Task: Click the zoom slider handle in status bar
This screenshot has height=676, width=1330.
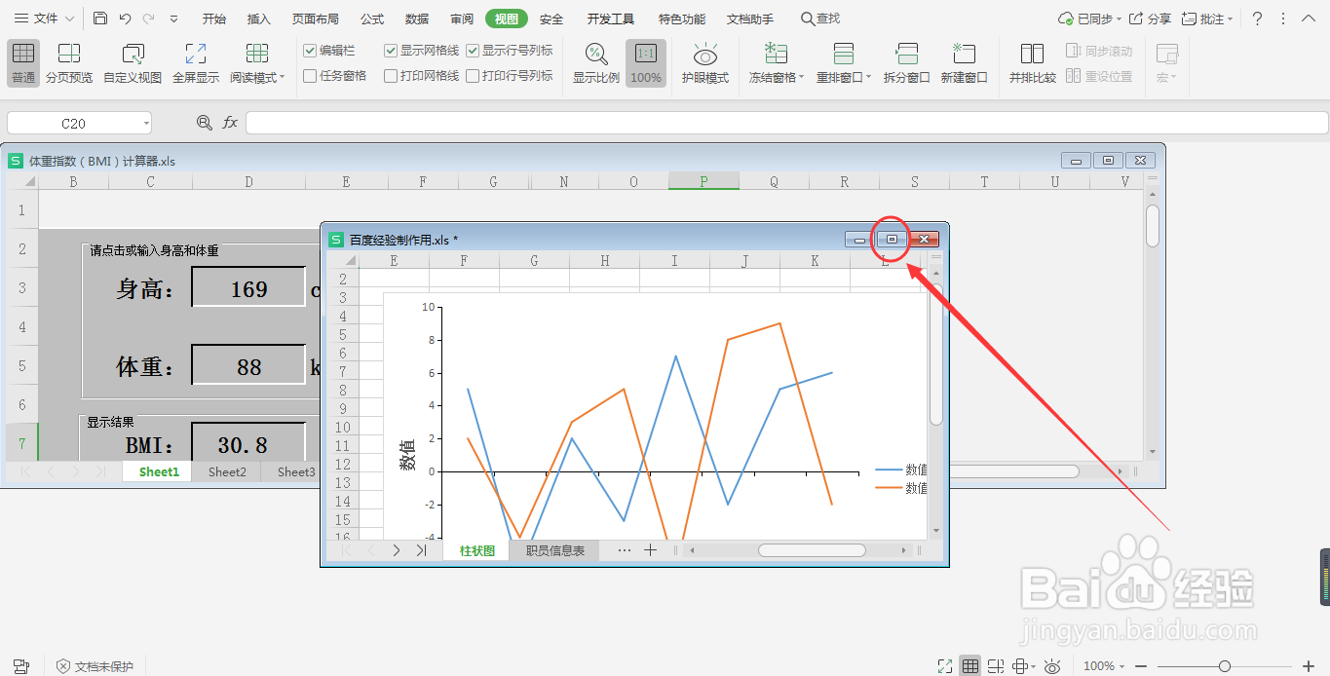Action: (x=1225, y=666)
